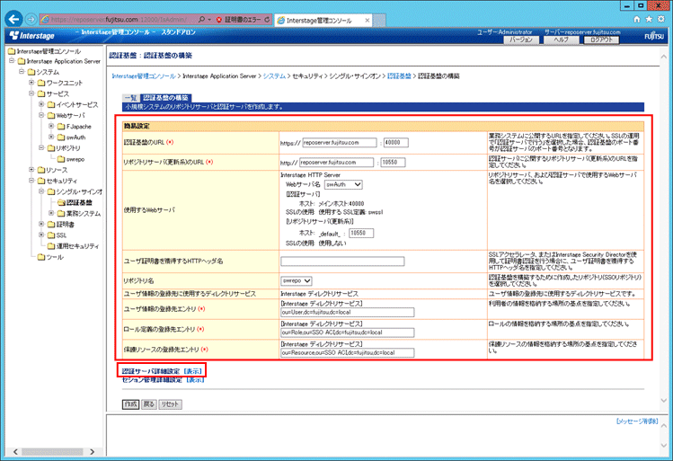Show 認証サーバ詳細設定 via 表示 link
Screen dimensions: 673x461
point(193,371)
